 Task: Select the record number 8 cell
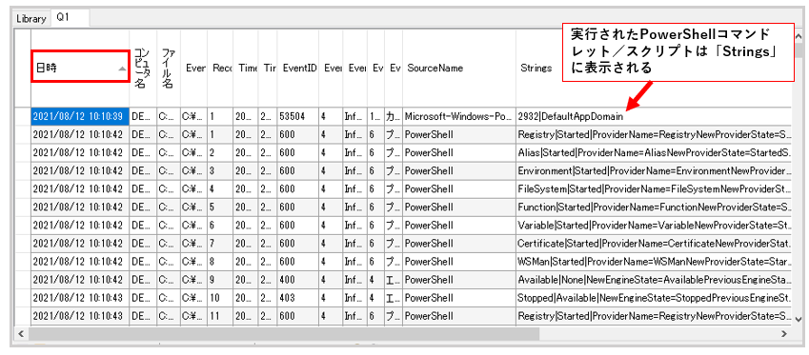point(220,262)
